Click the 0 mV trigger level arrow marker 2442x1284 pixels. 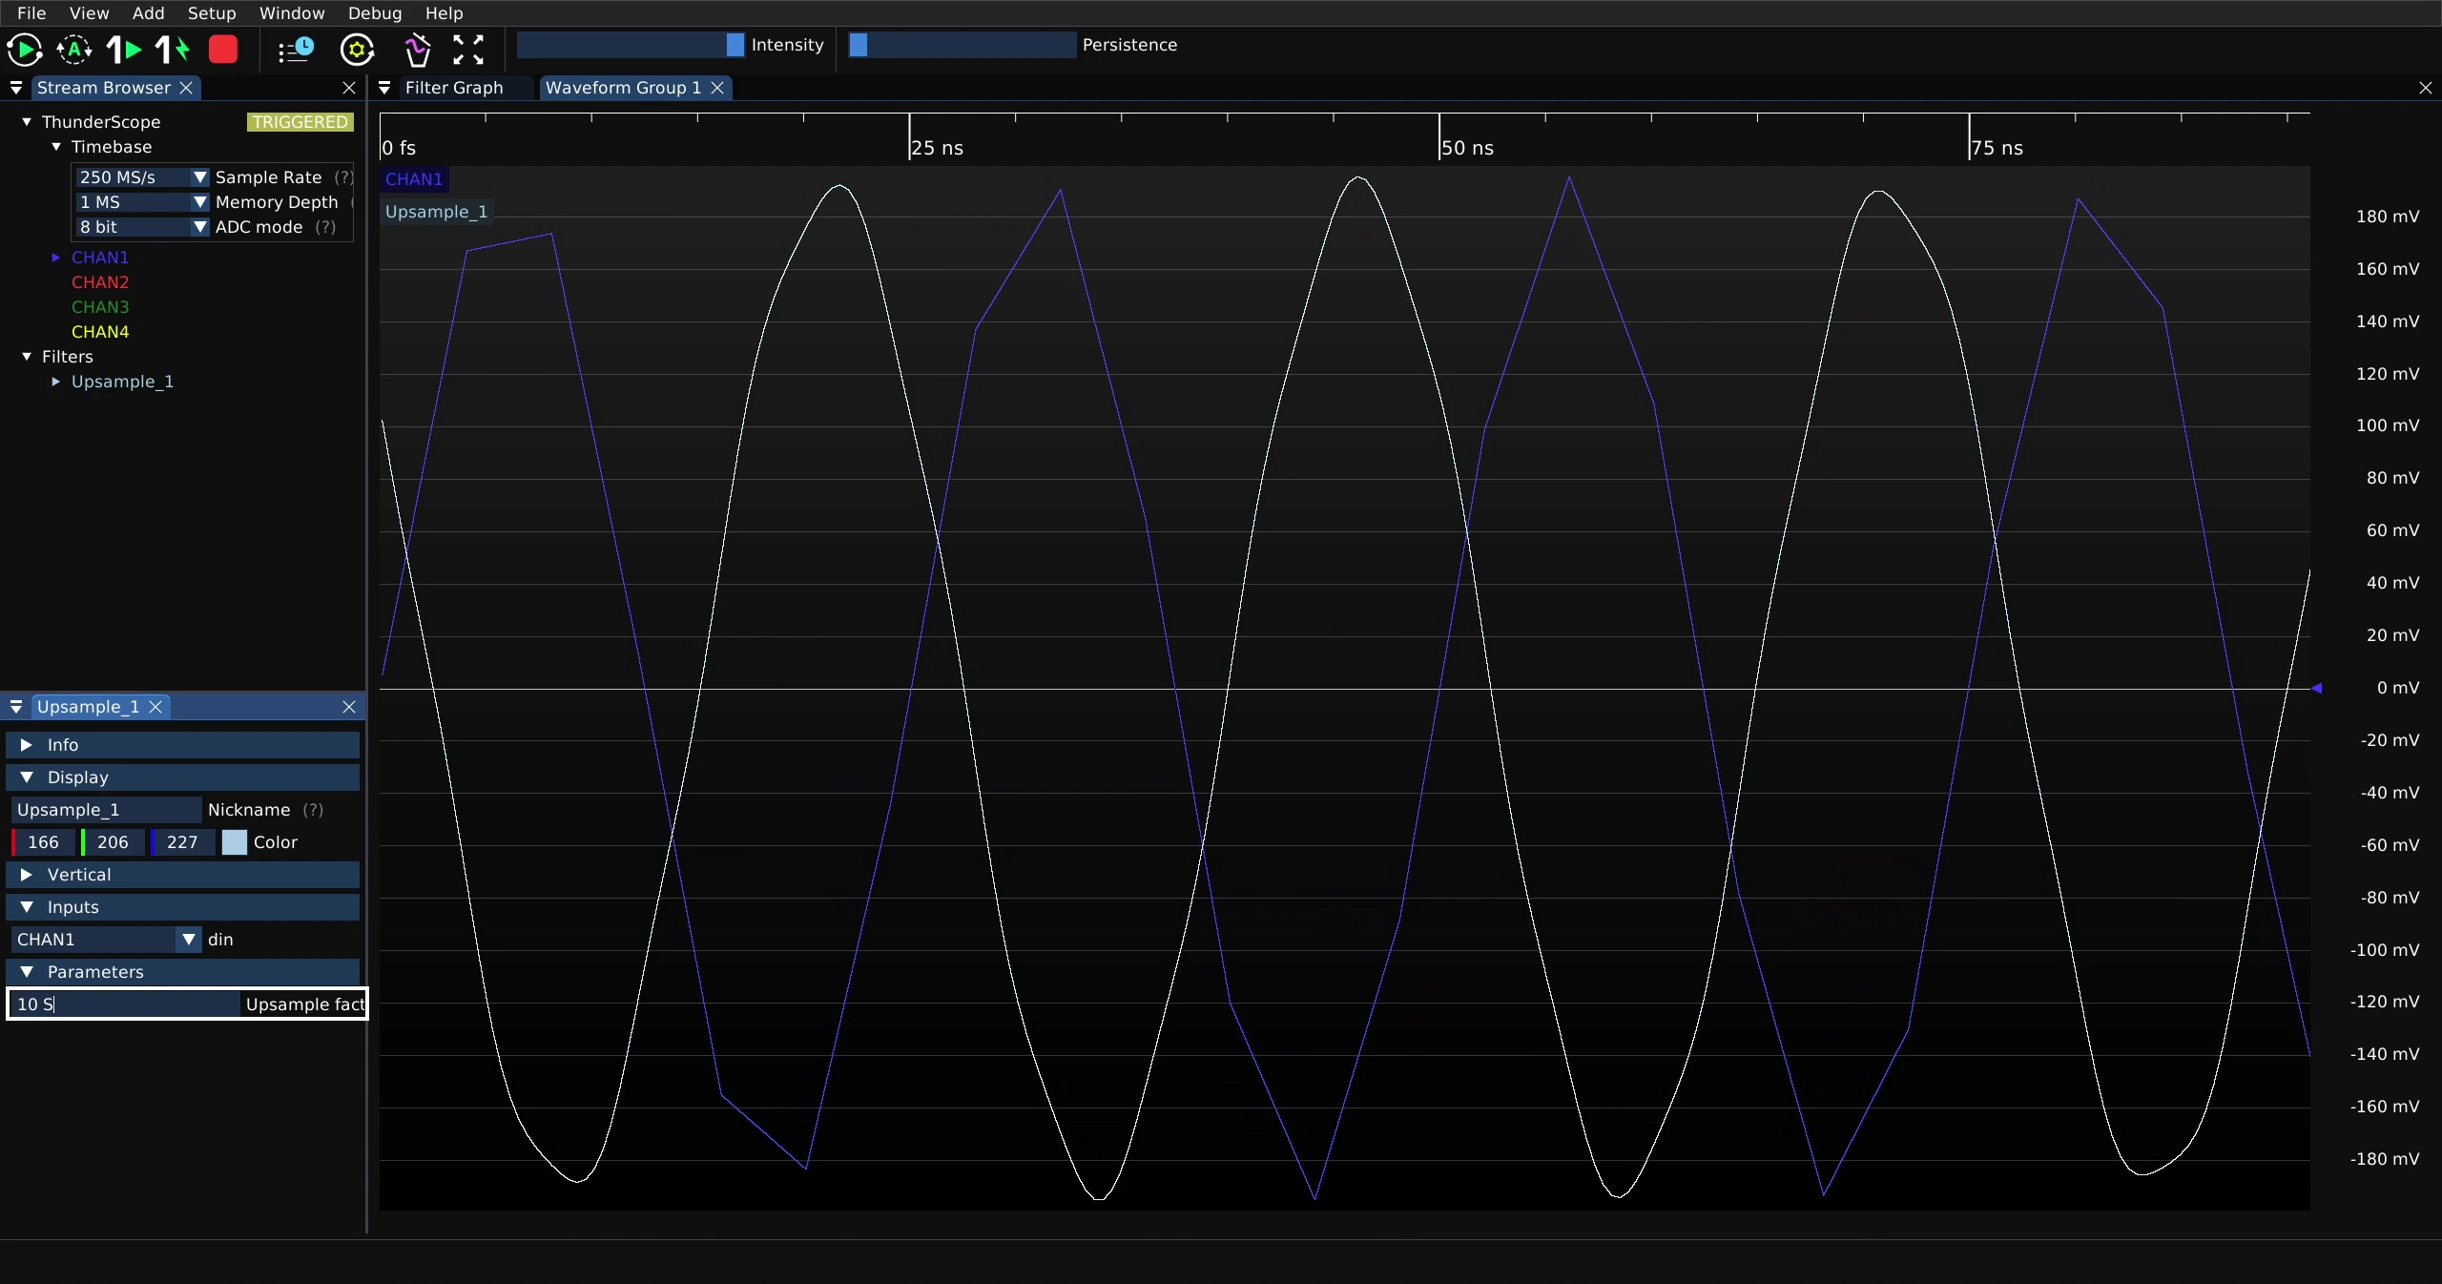[2317, 688]
